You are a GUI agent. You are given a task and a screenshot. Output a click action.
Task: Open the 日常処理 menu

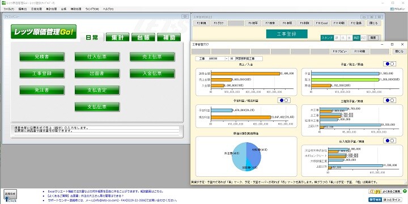(36, 9)
